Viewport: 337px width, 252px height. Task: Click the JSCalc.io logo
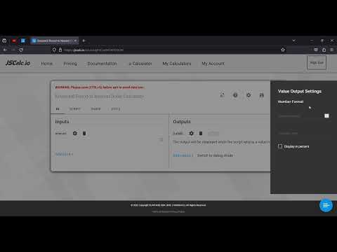click(18, 63)
